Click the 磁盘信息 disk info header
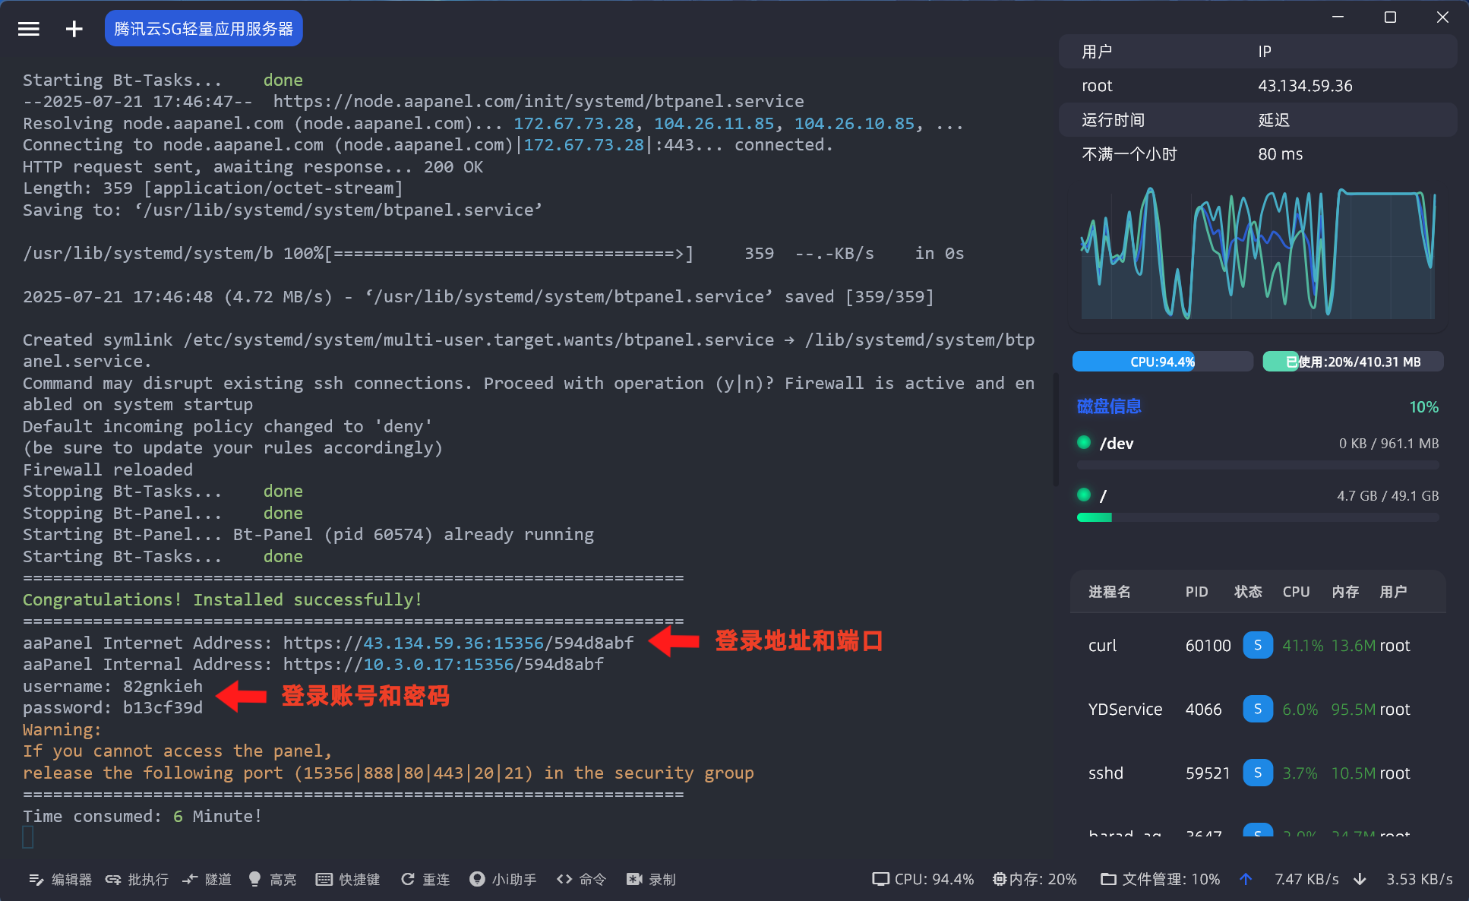Viewport: 1469px width, 901px height. coord(1109,406)
